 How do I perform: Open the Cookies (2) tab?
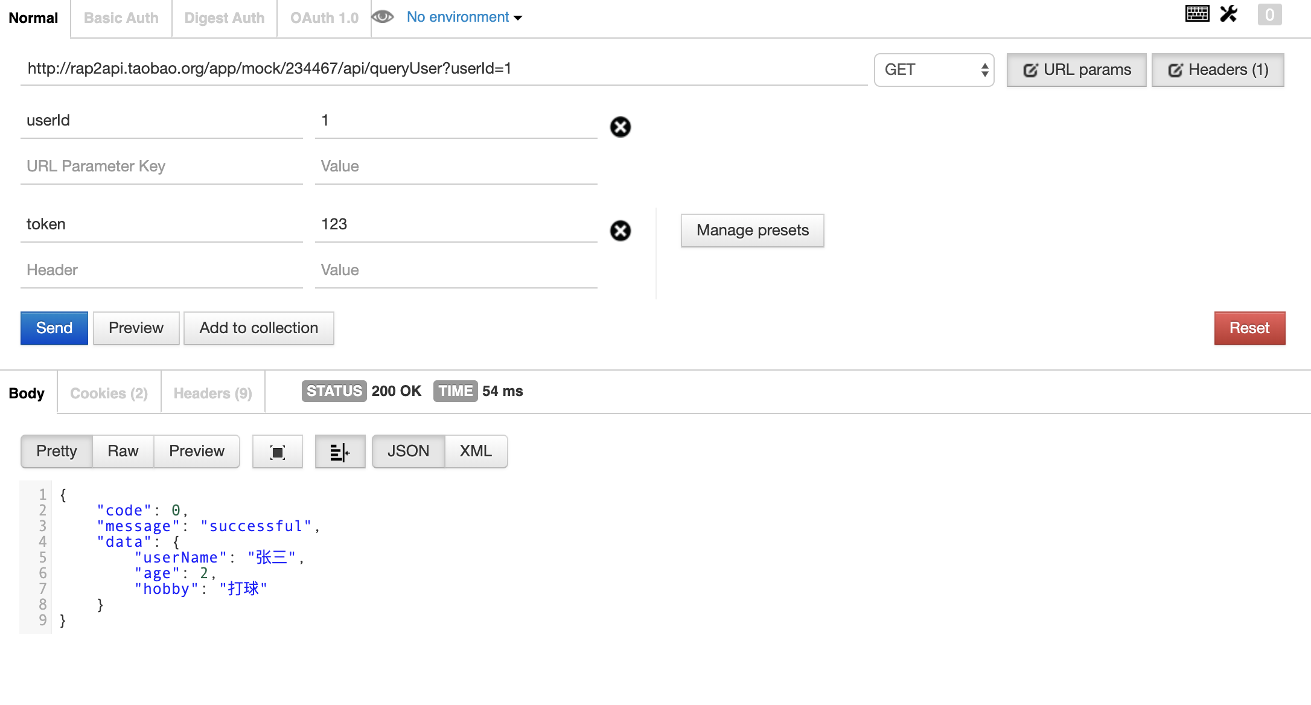click(109, 393)
